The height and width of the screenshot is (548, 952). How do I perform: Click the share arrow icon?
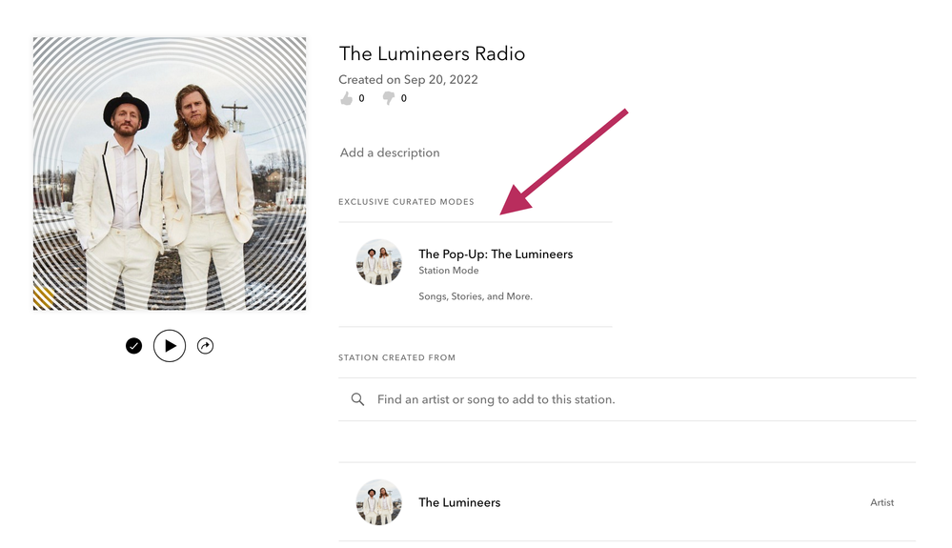point(205,346)
